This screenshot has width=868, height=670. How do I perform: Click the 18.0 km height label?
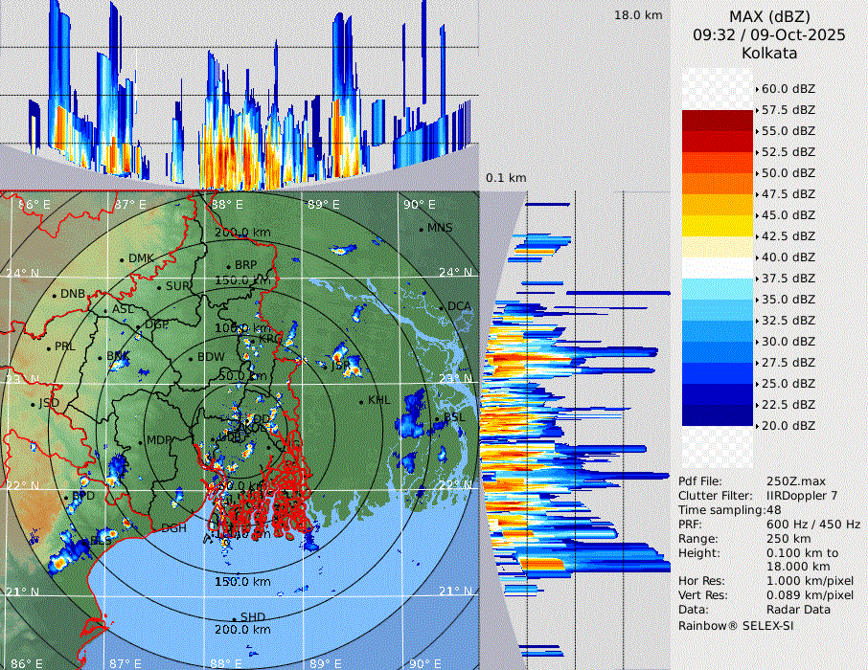coord(638,15)
